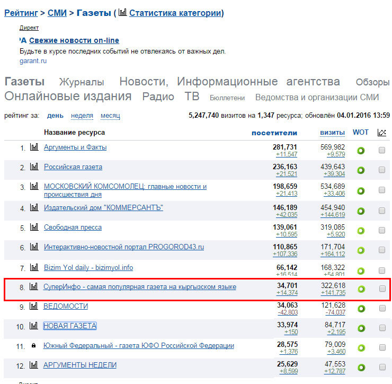Open ad link Свежие новости on-line
The width and height of the screenshot is (392, 384).
click(x=74, y=40)
